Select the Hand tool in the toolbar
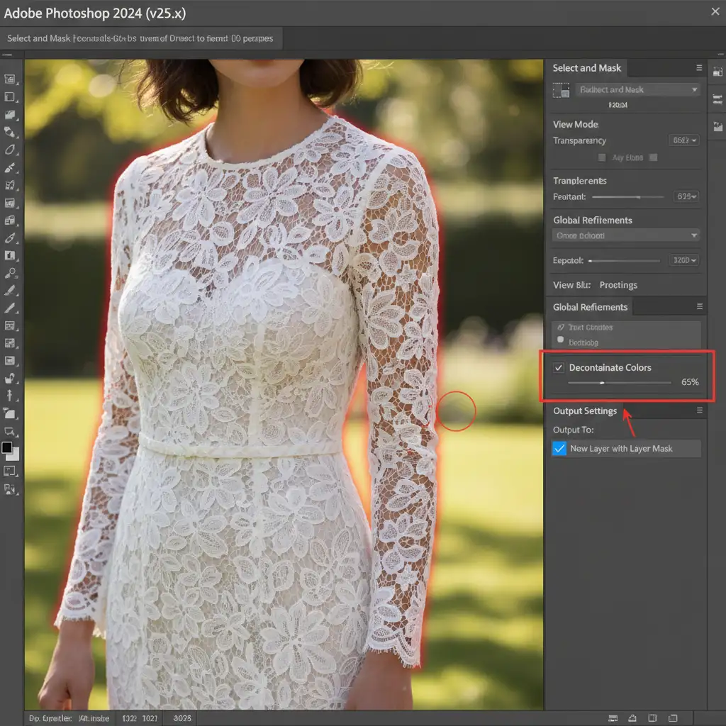Viewport: 726px width, 726px height. tap(11, 379)
